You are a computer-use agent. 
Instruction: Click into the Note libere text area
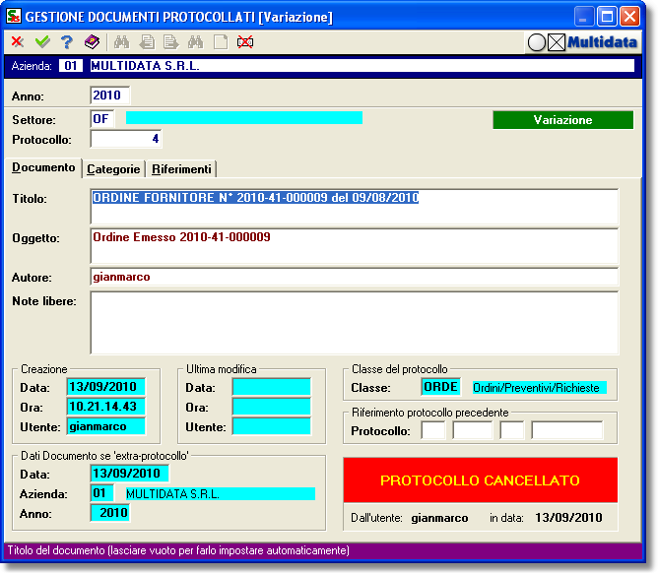pyautogui.click(x=355, y=323)
